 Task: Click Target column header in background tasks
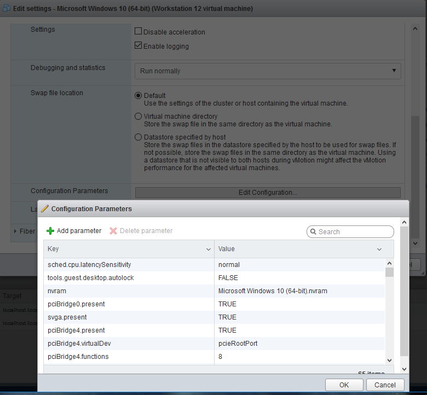click(12, 295)
